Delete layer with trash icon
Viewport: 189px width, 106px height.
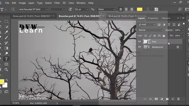pos(178,99)
